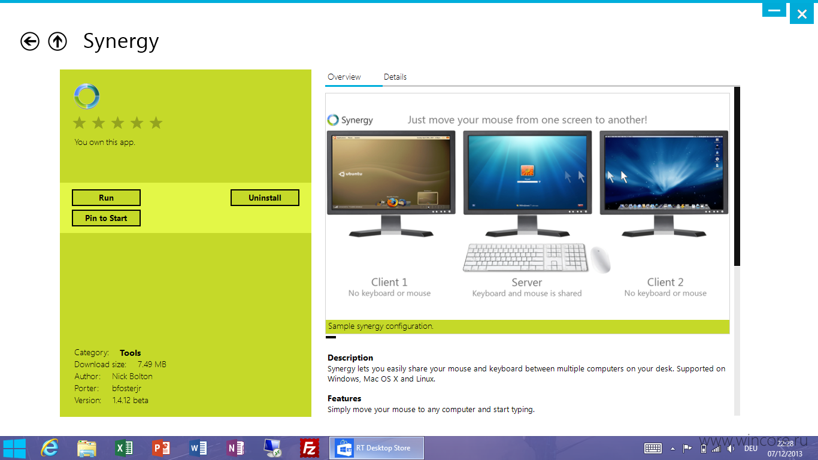The height and width of the screenshot is (460, 818).
Task: Click the 'You own this app.' text
Action: click(x=105, y=143)
